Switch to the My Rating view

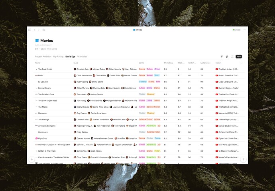click(x=58, y=57)
